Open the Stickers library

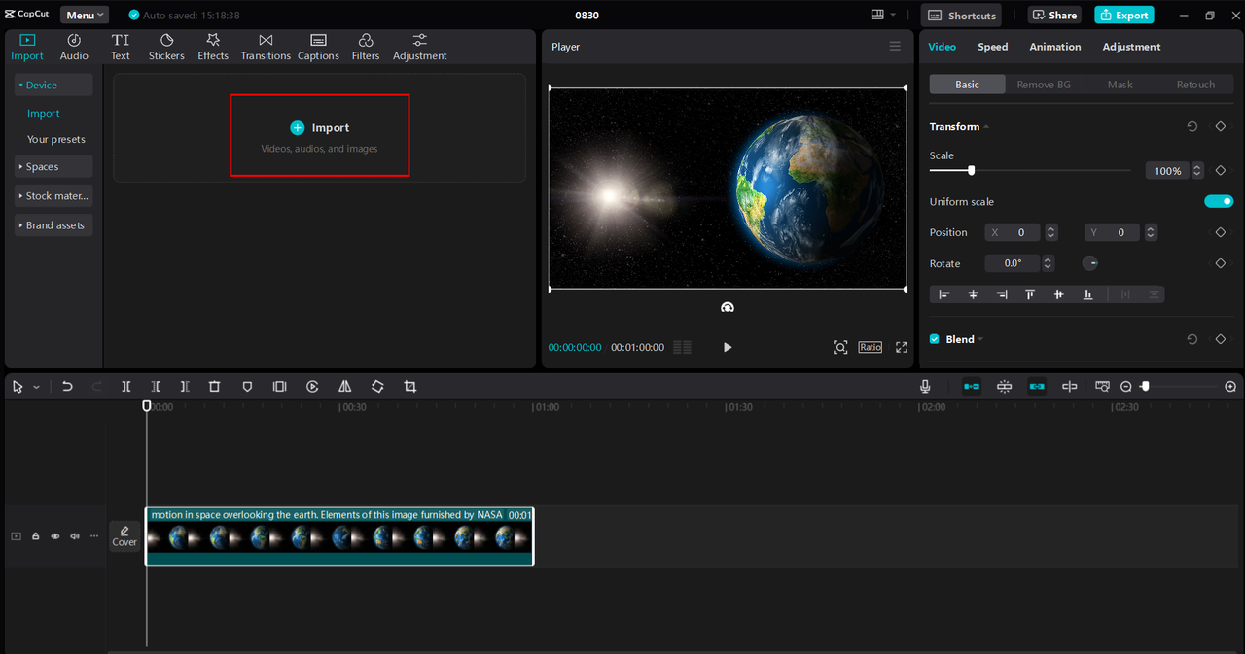pyautogui.click(x=166, y=47)
